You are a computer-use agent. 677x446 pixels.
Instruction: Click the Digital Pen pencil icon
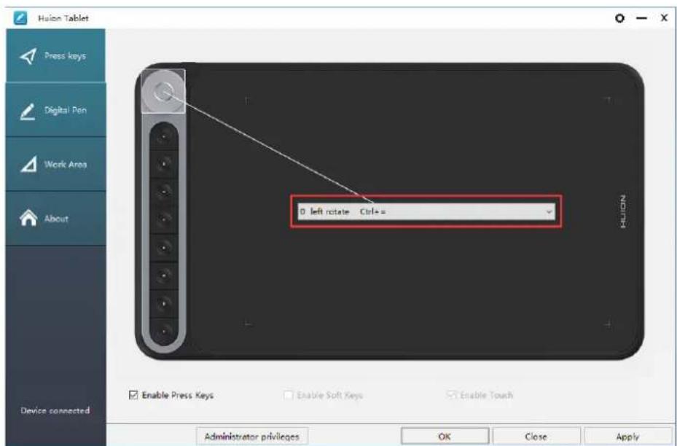[28, 111]
